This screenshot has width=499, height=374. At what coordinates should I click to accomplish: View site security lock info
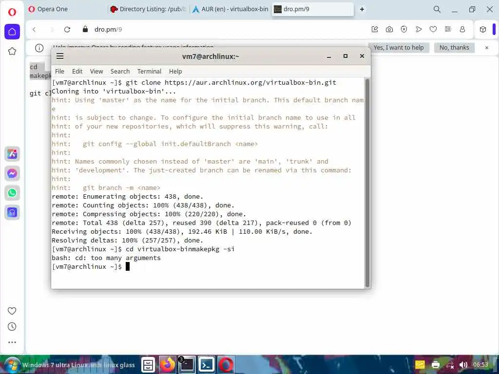coord(85,29)
